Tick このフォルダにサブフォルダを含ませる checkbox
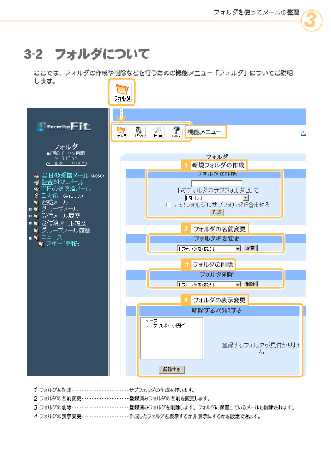Image resolution: width=331 pixels, height=468 pixels. tap(168, 205)
